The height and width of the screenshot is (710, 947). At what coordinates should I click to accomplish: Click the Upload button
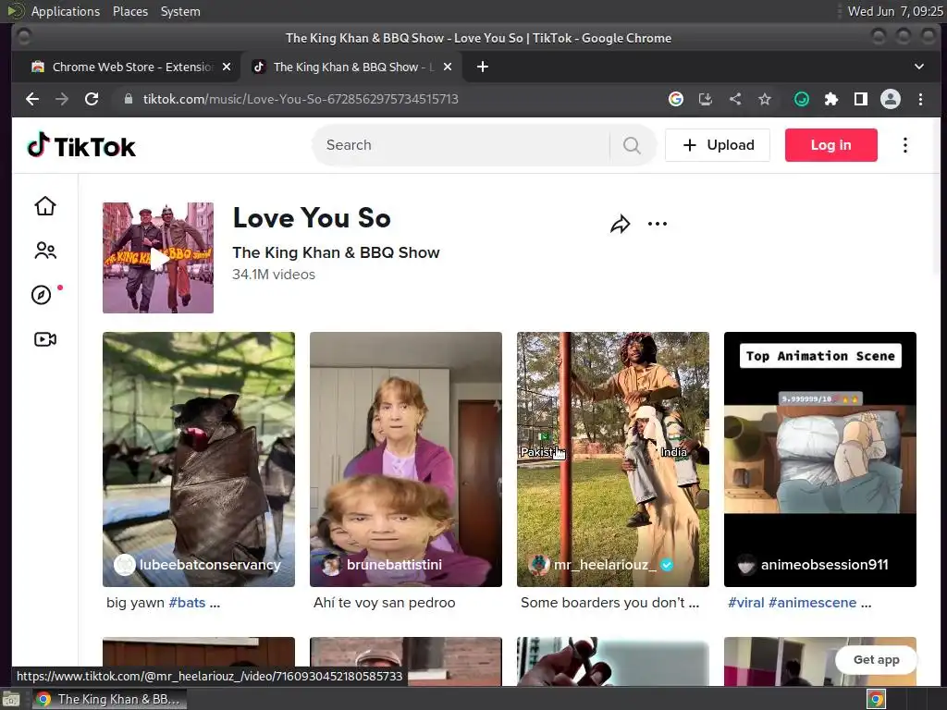pos(718,145)
